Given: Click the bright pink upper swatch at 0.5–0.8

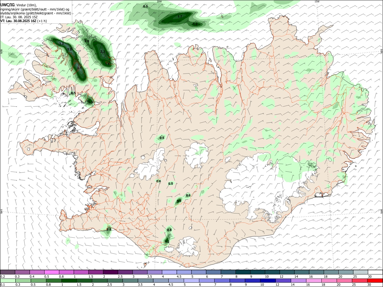Looking at the screenshot, I should pyautogui.click(x=51, y=272).
